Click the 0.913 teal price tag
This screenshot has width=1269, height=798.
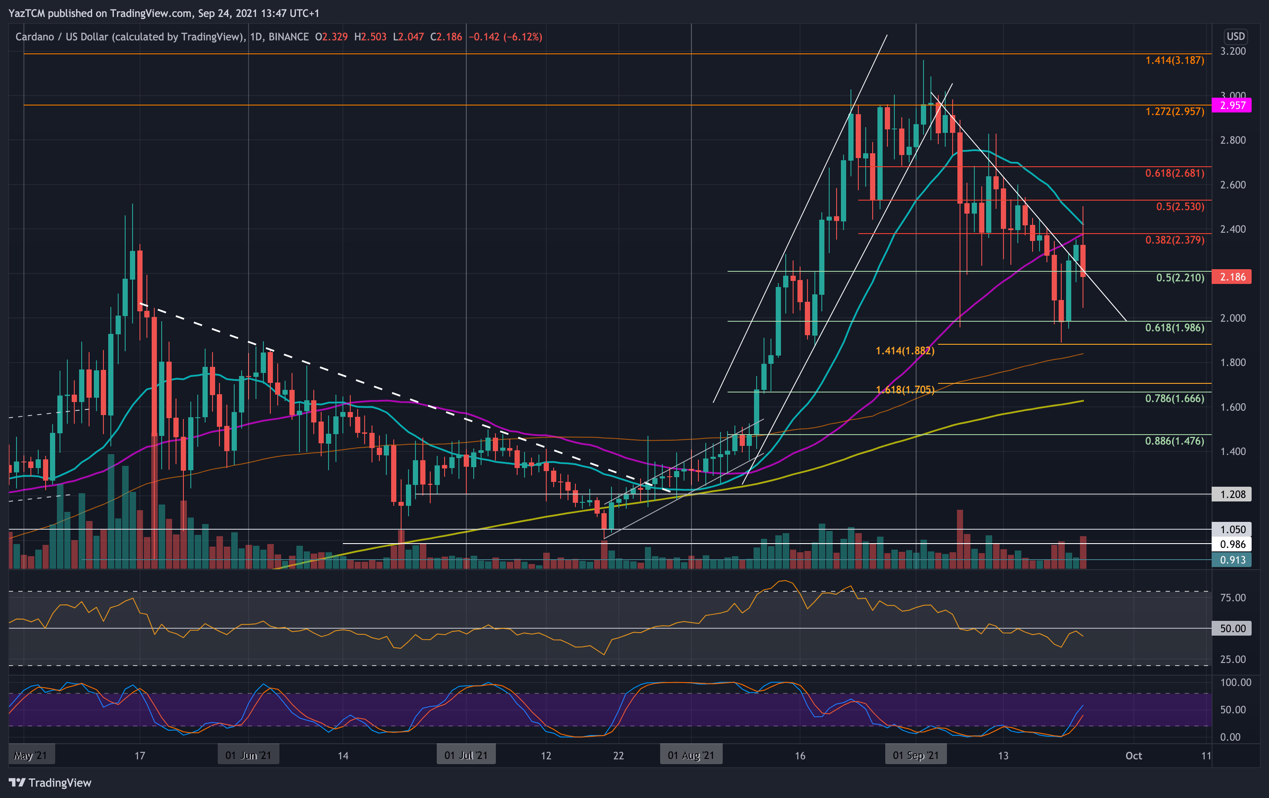[1232, 560]
